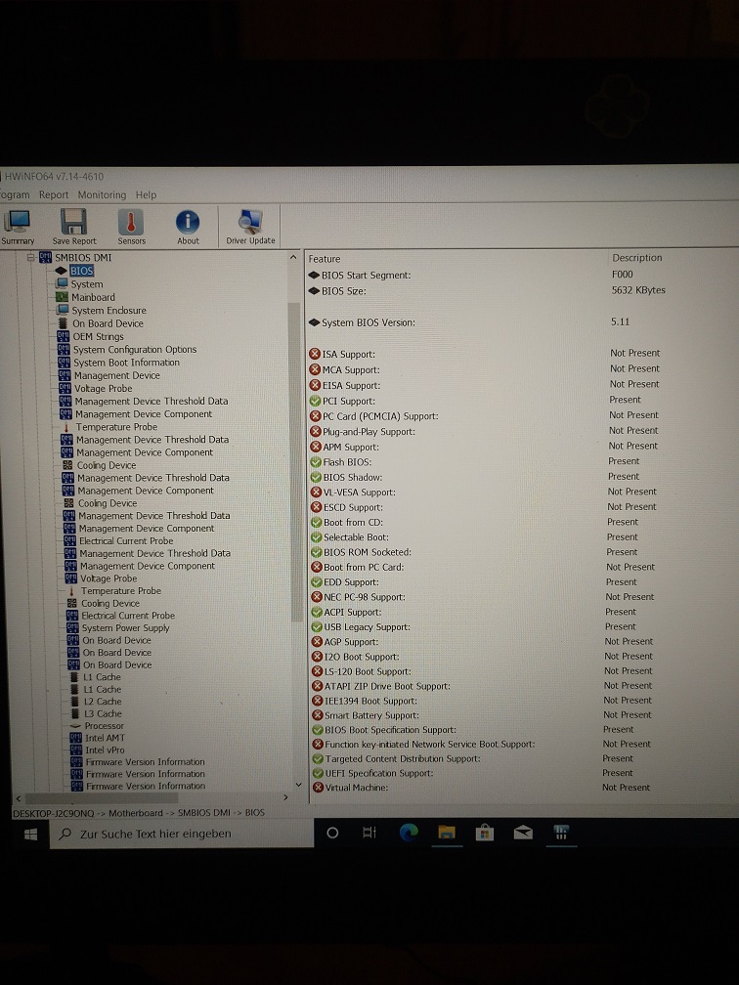The height and width of the screenshot is (985, 739).
Task: Open the Summary toolbar button
Action: (17, 227)
